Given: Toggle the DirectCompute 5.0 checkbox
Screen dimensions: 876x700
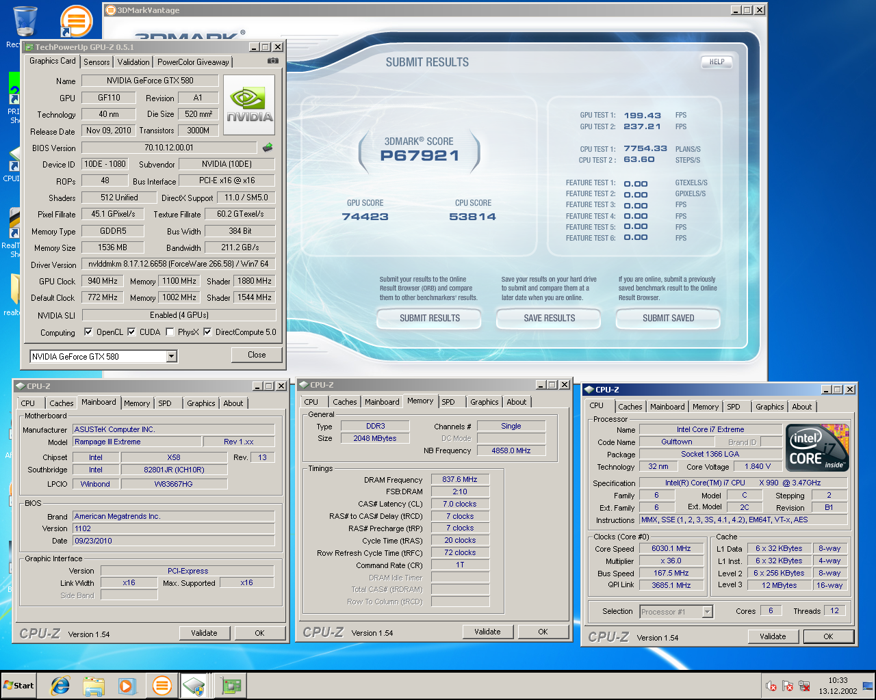Looking at the screenshot, I should point(207,332).
